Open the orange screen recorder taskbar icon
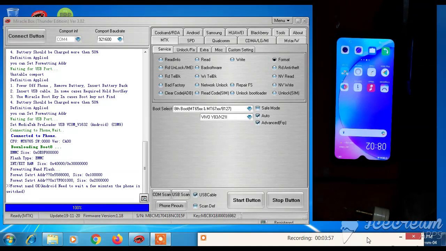This screenshot has width=446, height=251. 161,239
